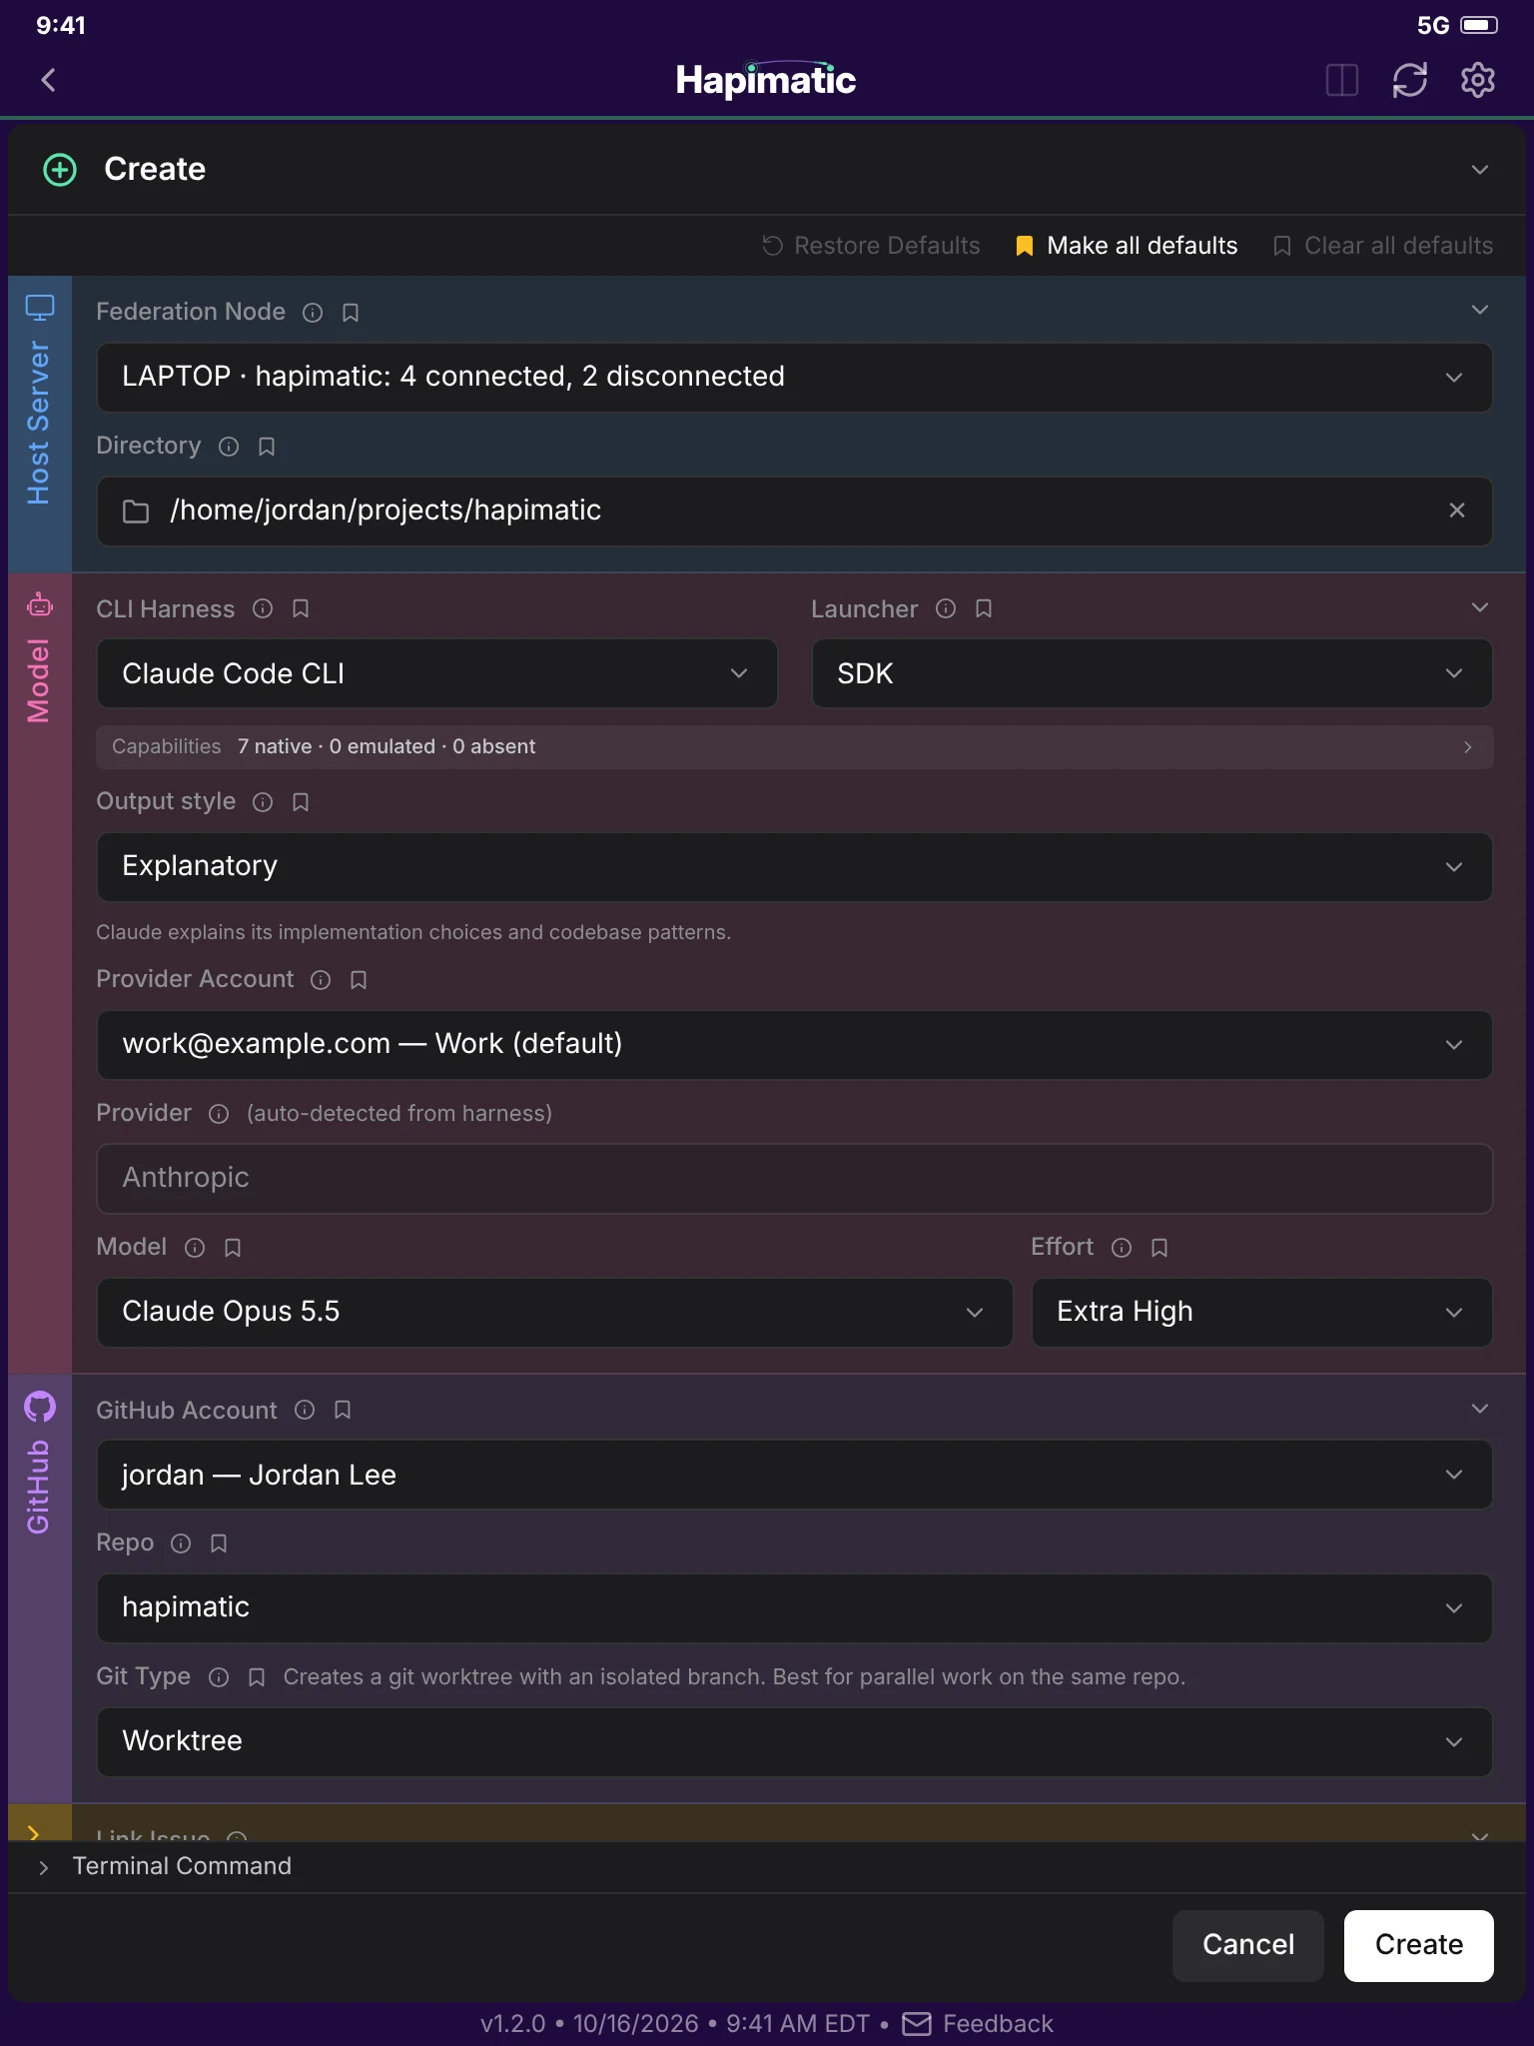Toggle Federation Node default bookmark
The width and height of the screenshot is (1534, 2046).
(x=351, y=313)
